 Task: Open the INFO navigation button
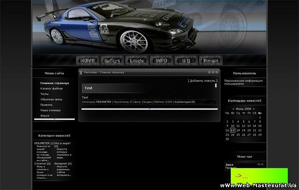(x=162, y=61)
